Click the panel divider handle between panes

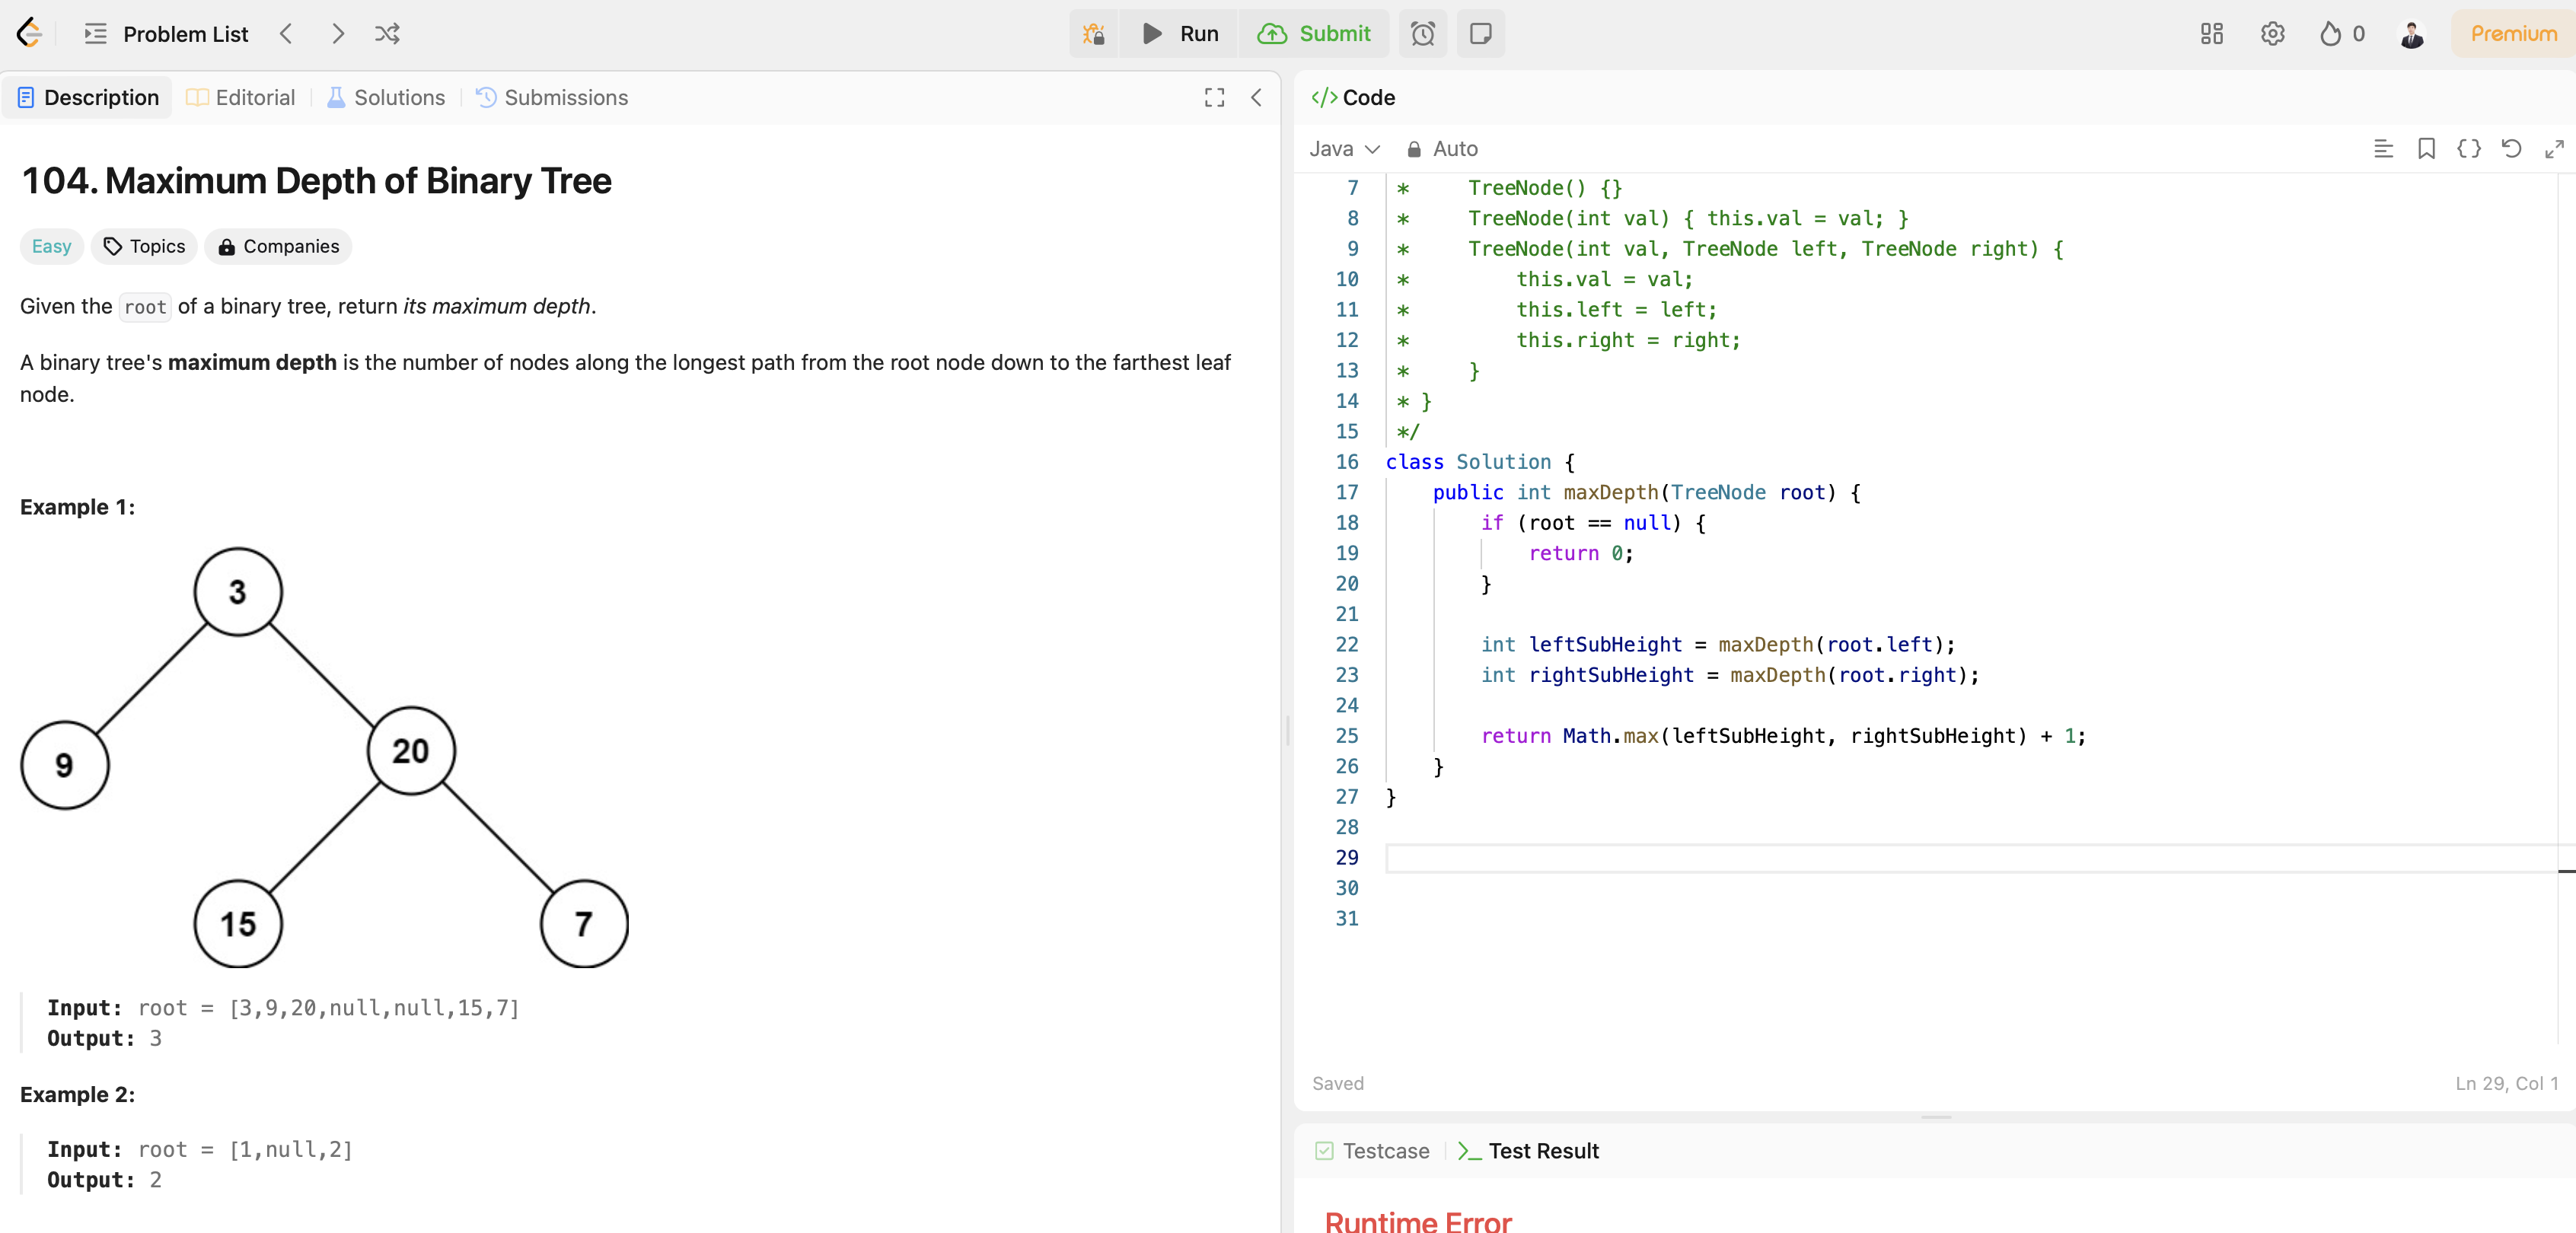1287,730
